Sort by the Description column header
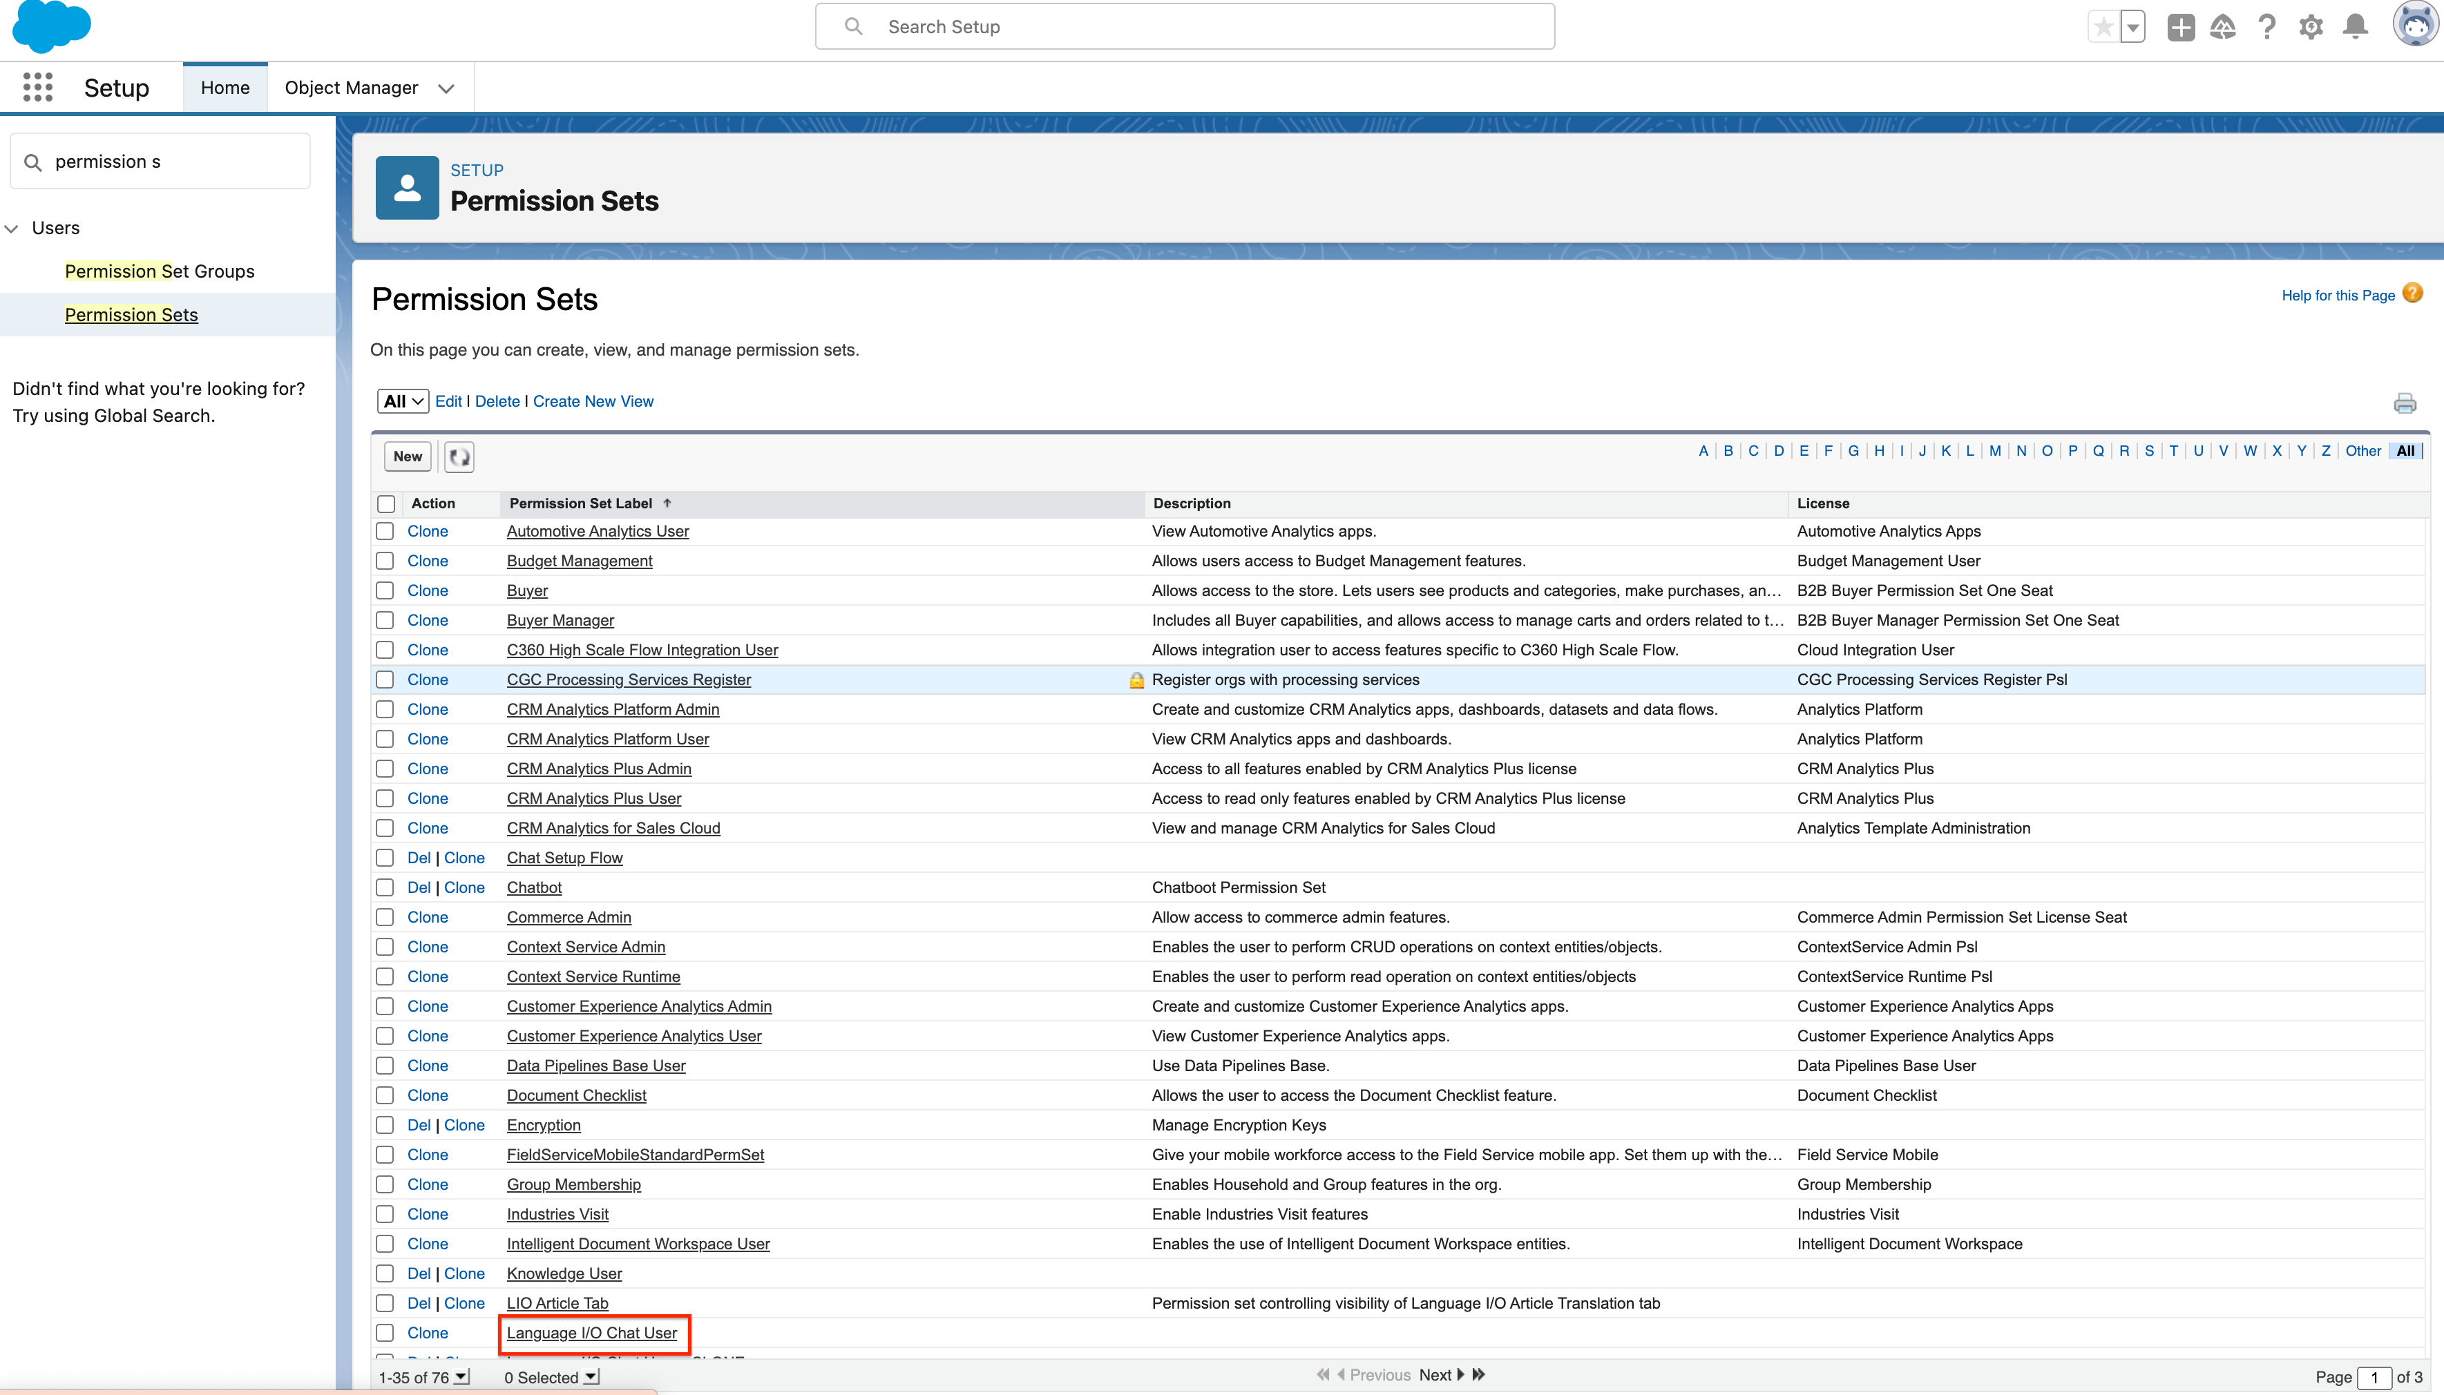Viewport: 2444px width, 1395px height. [x=1192, y=503]
